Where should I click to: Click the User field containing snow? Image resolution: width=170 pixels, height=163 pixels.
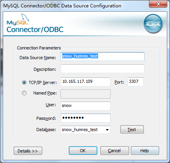(86, 106)
